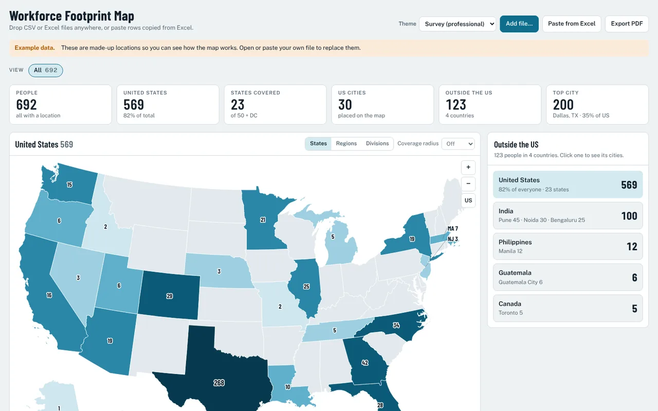This screenshot has width=658, height=411.
Task: Click the Top City 200 card
Action: [x=597, y=104]
